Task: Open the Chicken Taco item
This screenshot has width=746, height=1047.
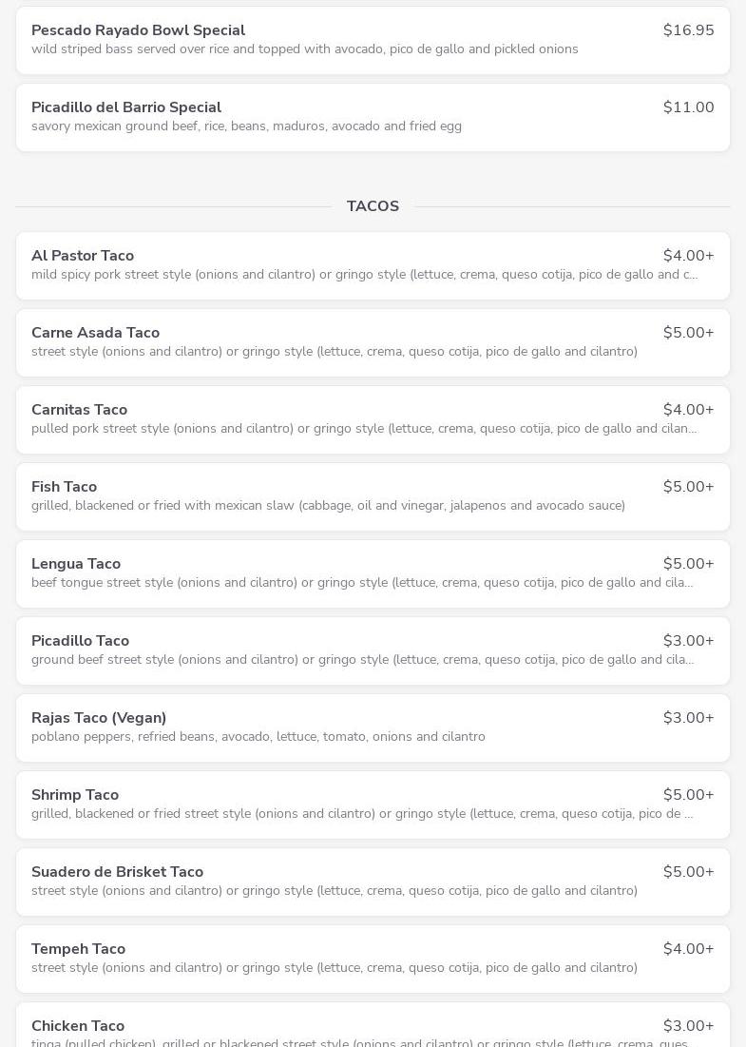Action: (78, 1026)
